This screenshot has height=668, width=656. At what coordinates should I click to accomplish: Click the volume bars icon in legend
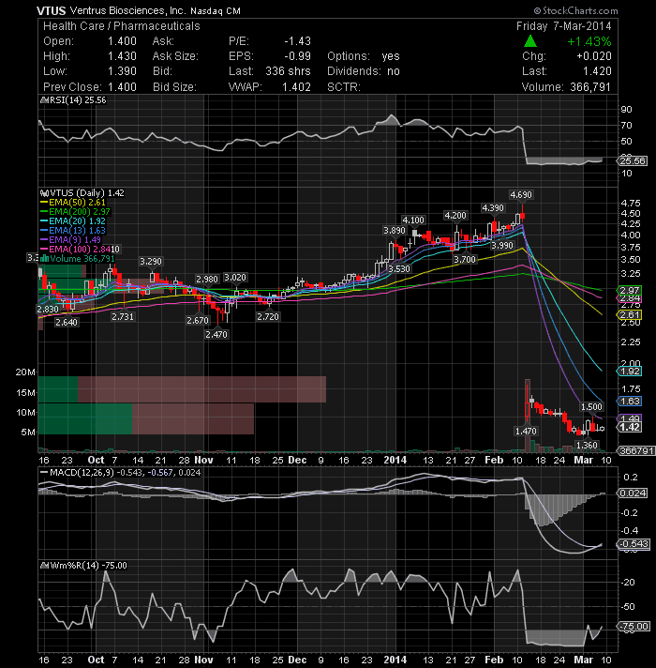pyautogui.click(x=44, y=259)
